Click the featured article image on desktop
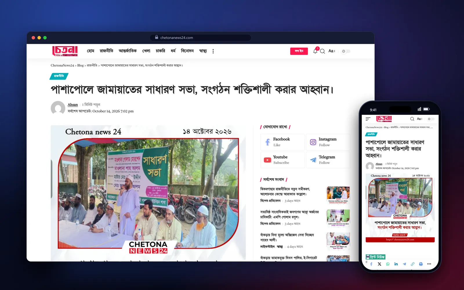This screenshot has width=464, height=290. click(148, 193)
